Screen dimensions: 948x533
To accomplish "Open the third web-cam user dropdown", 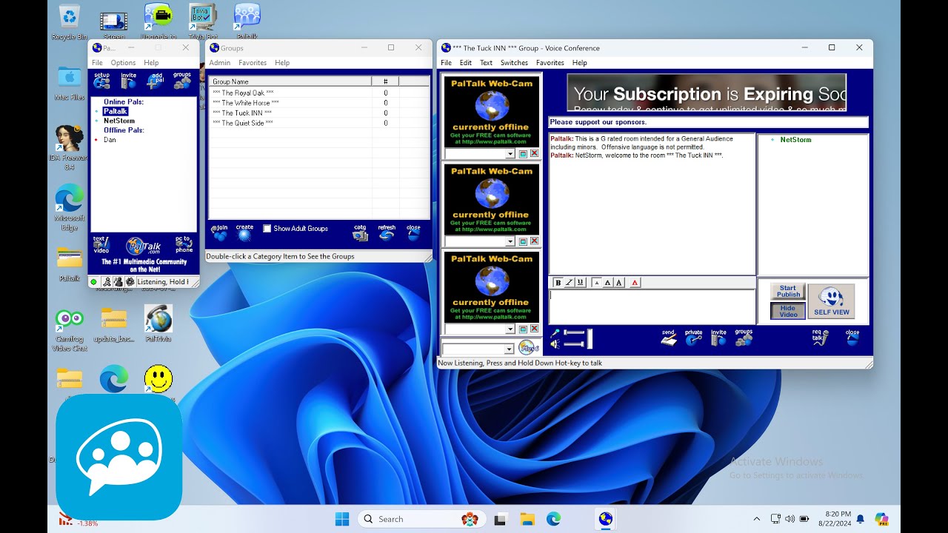I will point(510,329).
